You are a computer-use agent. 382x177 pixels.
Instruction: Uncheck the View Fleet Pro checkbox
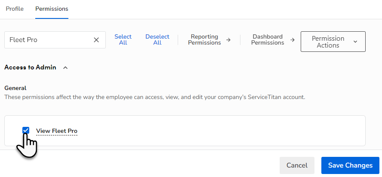point(26,130)
